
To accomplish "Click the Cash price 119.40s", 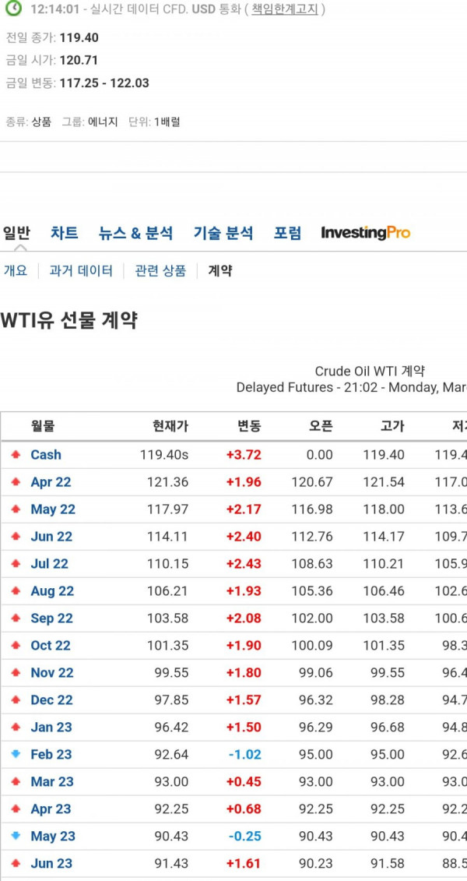I will 164,455.
